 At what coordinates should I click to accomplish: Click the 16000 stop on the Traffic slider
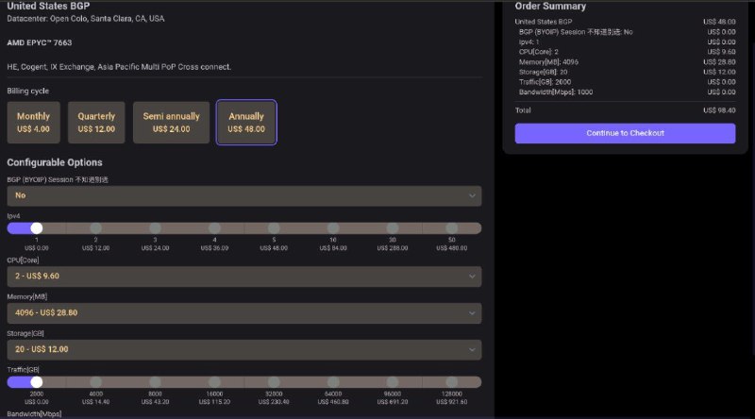[214, 382]
